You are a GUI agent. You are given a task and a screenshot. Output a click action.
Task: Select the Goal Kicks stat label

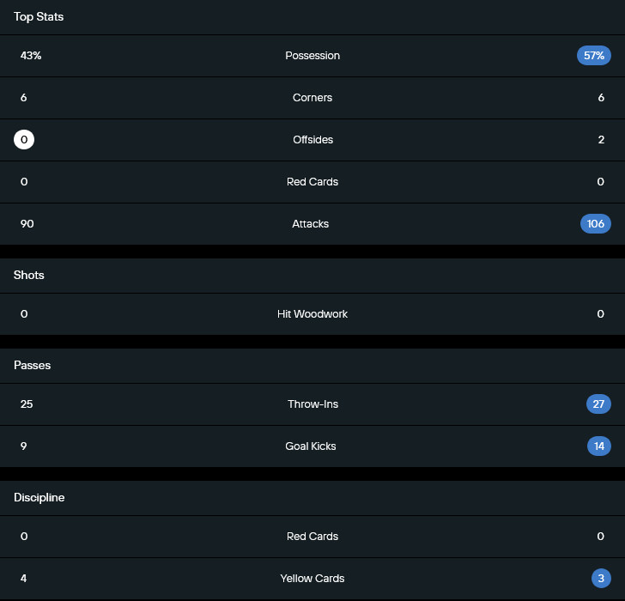311,446
